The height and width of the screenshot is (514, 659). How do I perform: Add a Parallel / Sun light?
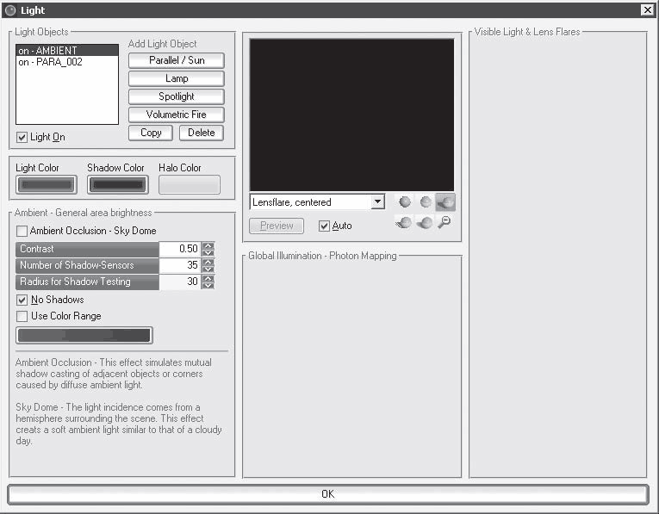176,60
